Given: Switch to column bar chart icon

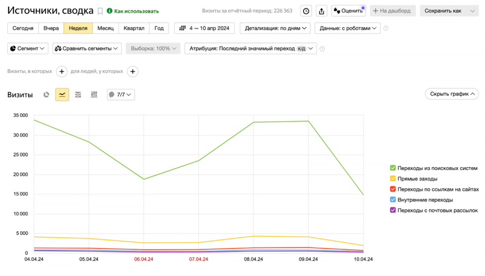Looking at the screenshot, I should point(94,94).
